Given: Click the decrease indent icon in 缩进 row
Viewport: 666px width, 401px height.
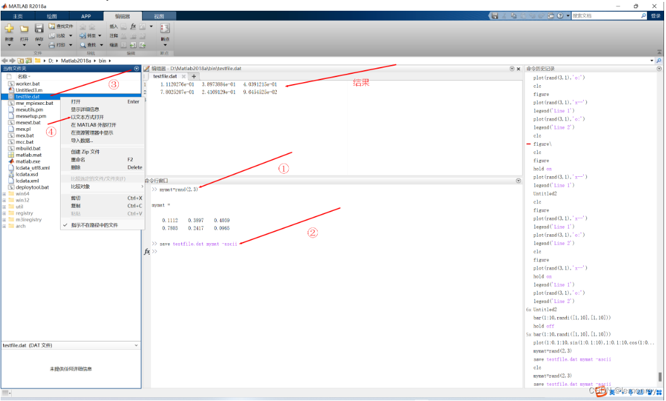Looking at the screenshot, I should coord(142,45).
